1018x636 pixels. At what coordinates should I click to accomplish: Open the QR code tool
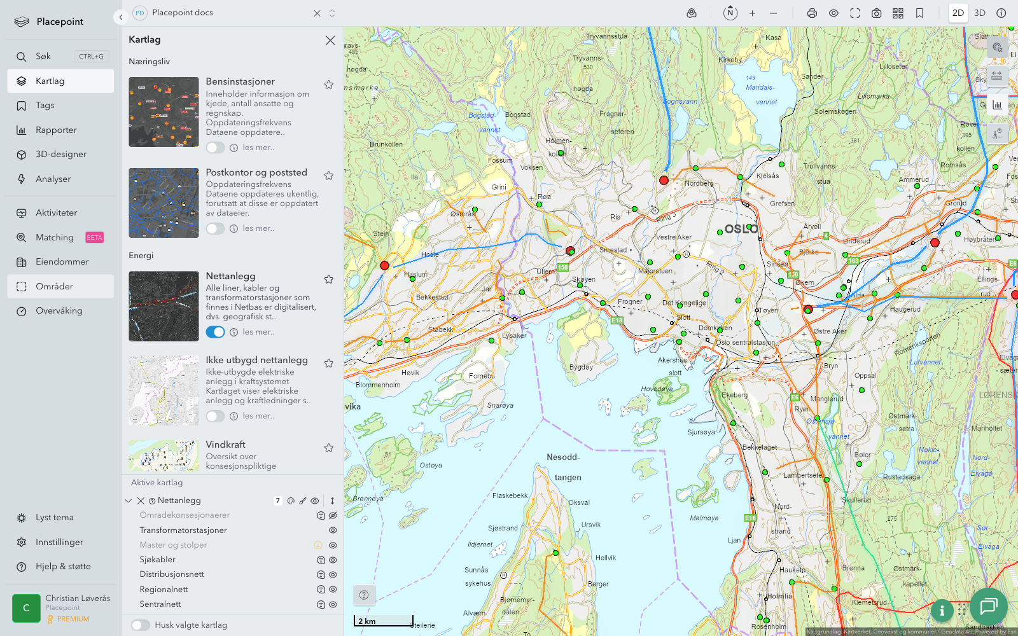(898, 13)
